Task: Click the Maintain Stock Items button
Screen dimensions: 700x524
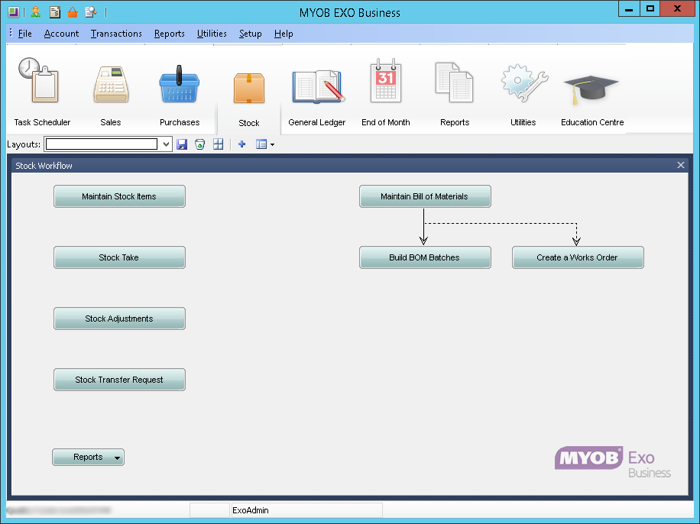Action: [x=120, y=196]
